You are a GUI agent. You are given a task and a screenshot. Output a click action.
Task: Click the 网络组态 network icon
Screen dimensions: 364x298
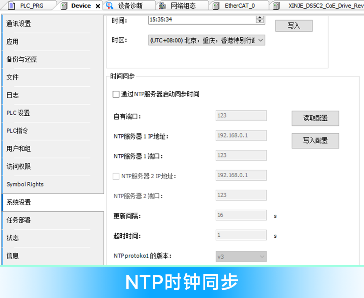point(162,6)
